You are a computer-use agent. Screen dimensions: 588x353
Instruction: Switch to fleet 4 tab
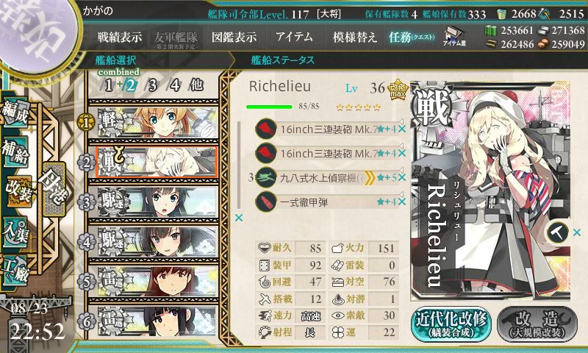(175, 85)
